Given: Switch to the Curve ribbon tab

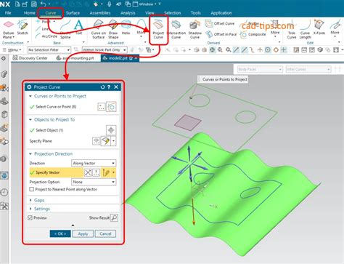Looking at the screenshot, I should [x=51, y=13].
